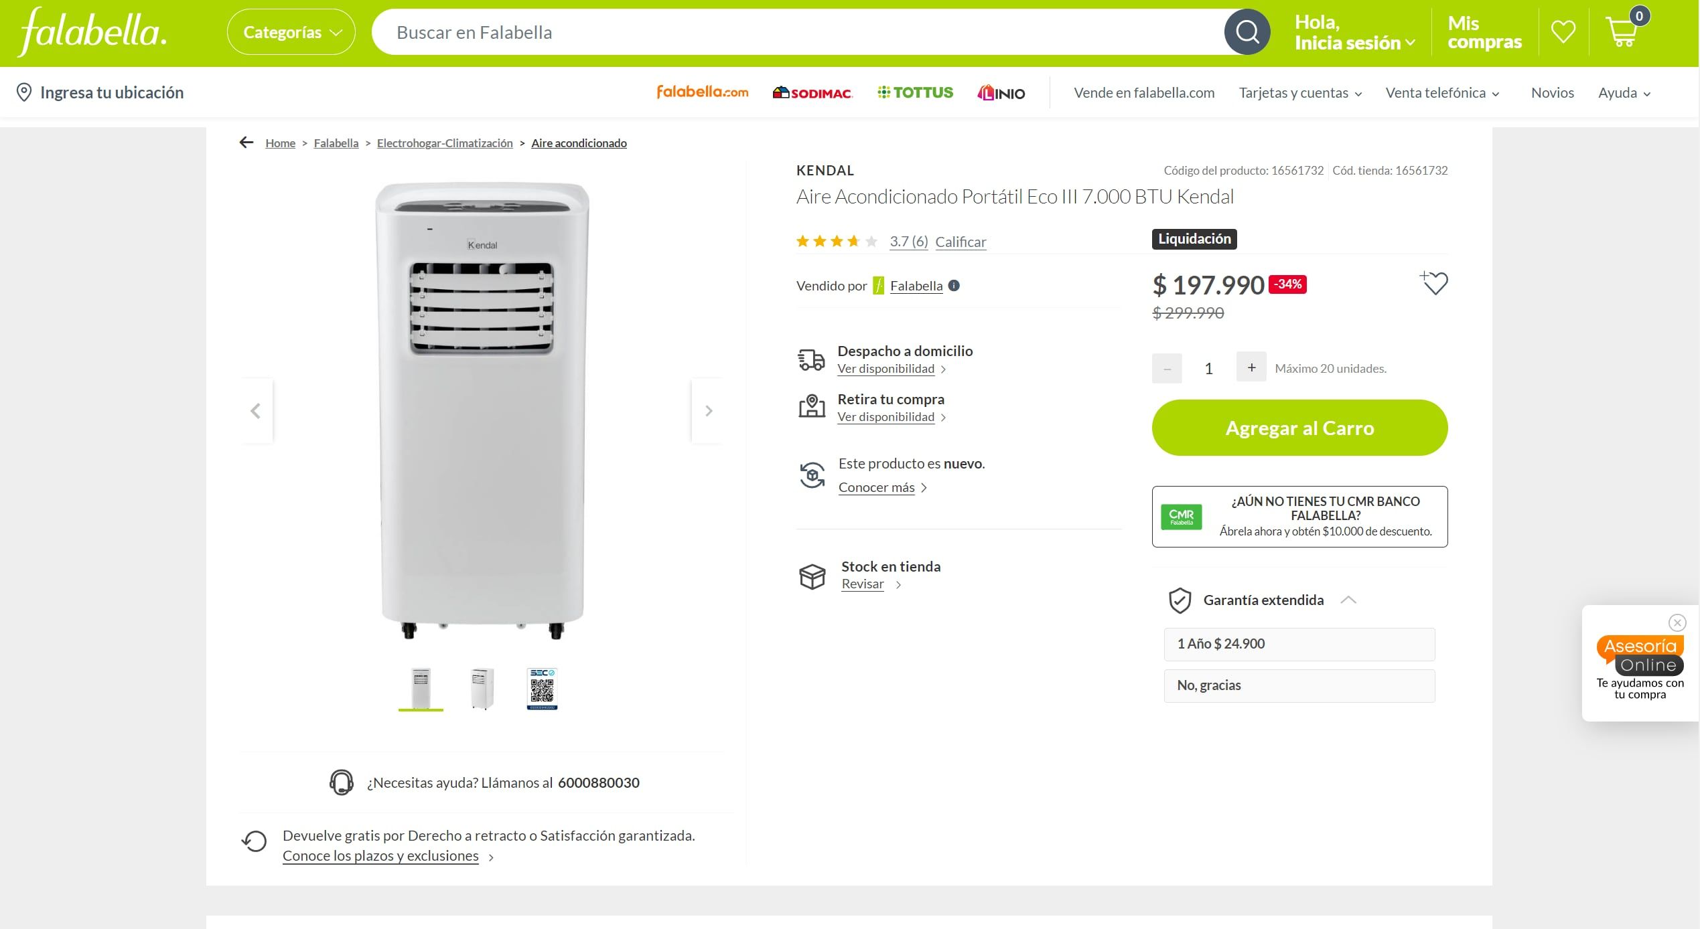The width and height of the screenshot is (1700, 929).
Task: Open the wishlist heart in header
Action: (1563, 31)
